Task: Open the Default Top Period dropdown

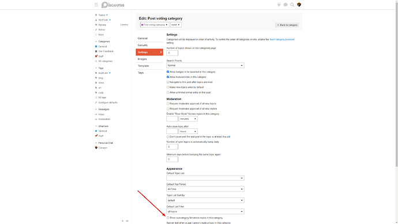Action: (x=205, y=189)
